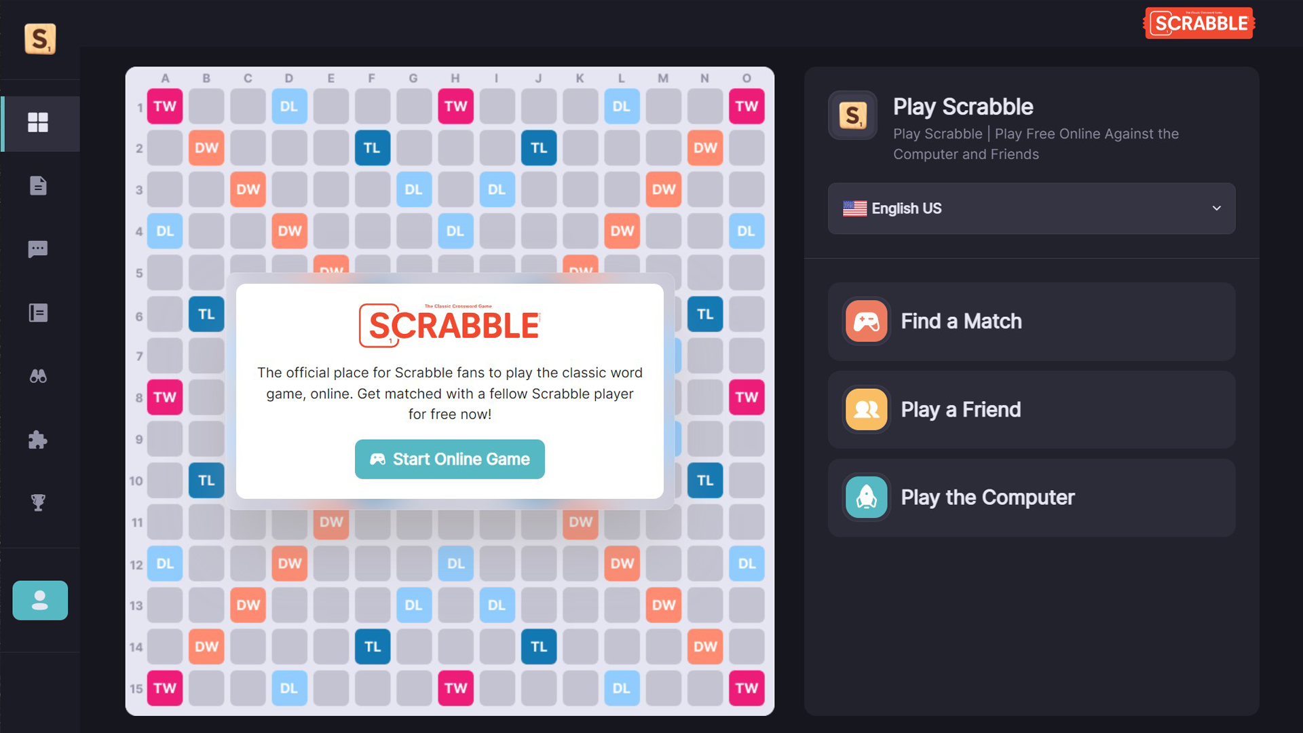Click the puzzle/extensions icon in sidebar

click(39, 439)
